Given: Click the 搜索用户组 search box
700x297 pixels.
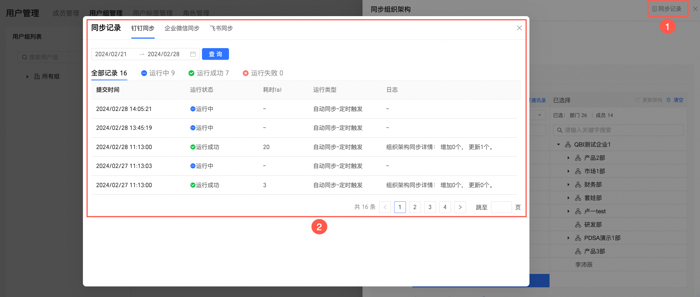Looking at the screenshot, I should coord(50,57).
